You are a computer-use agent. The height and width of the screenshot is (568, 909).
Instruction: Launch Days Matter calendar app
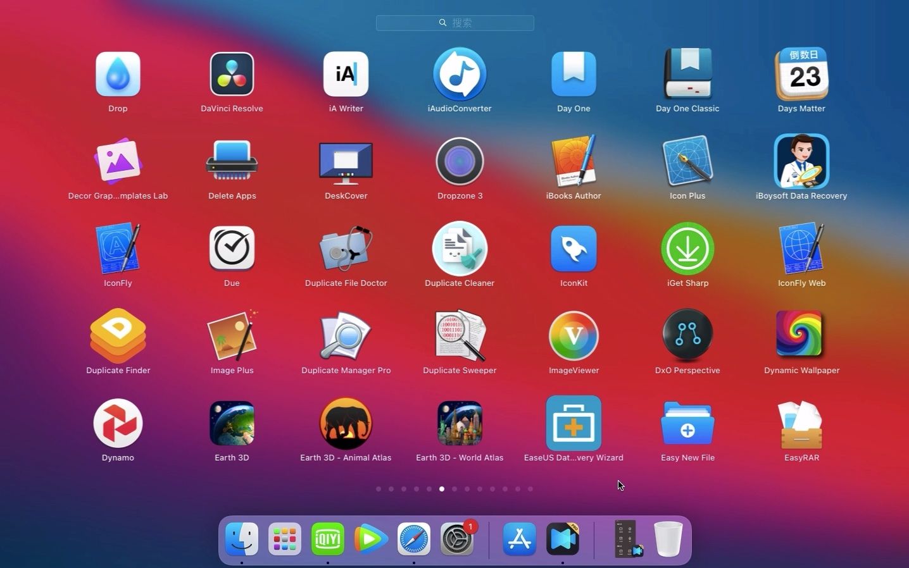(801, 74)
